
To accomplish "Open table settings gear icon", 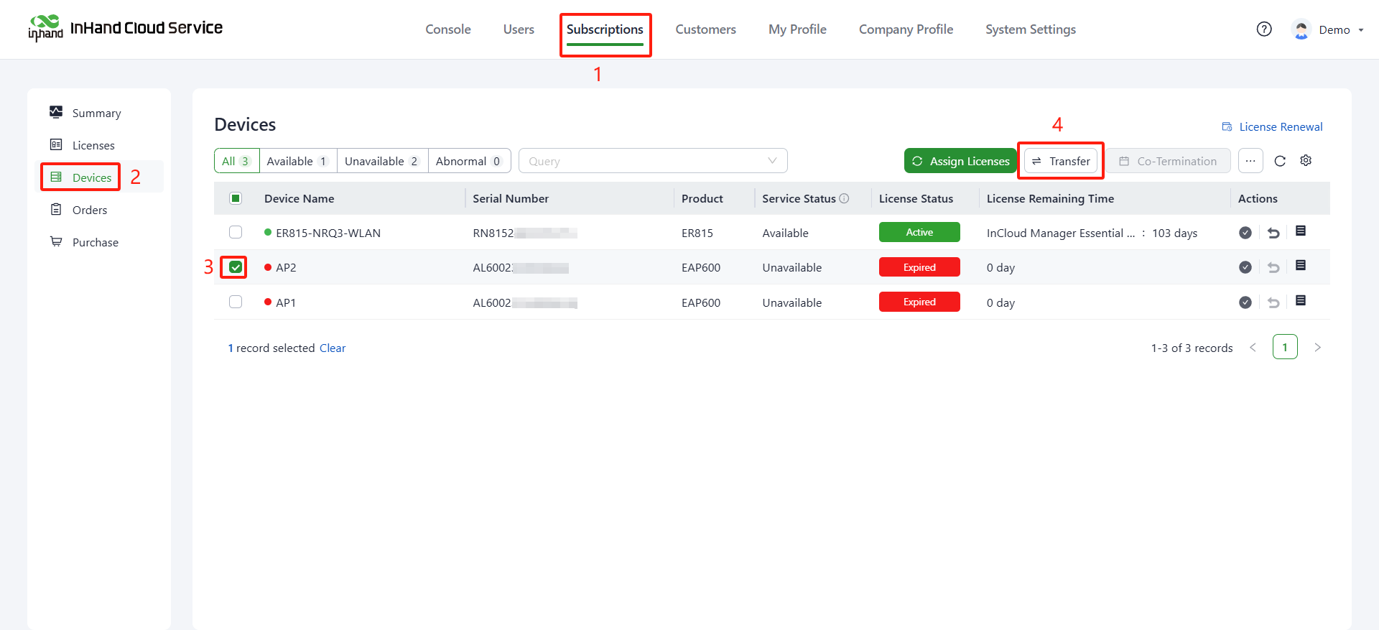I will click(1306, 161).
